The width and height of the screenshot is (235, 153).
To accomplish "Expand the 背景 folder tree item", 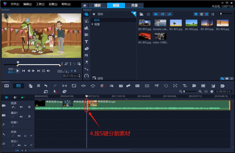I will click(92, 24).
